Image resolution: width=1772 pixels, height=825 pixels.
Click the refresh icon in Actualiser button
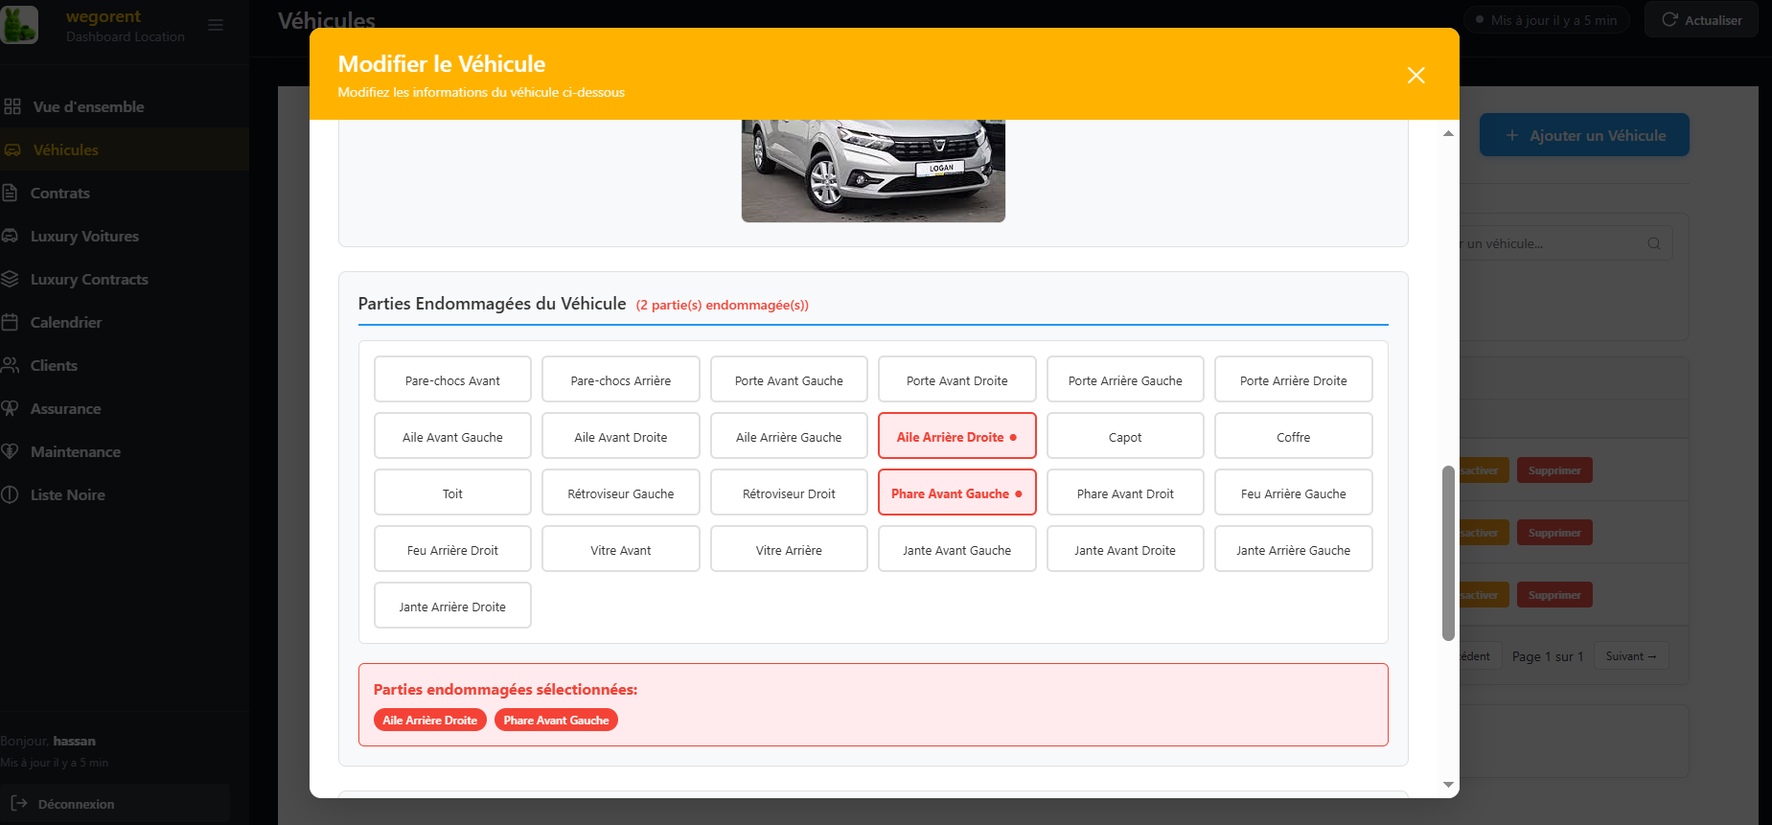coord(1669,20)
